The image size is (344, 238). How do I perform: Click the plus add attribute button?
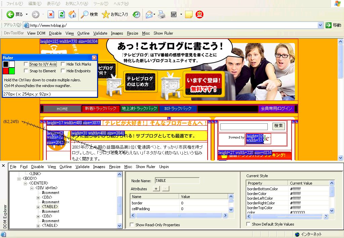click(x=156, y=189)
